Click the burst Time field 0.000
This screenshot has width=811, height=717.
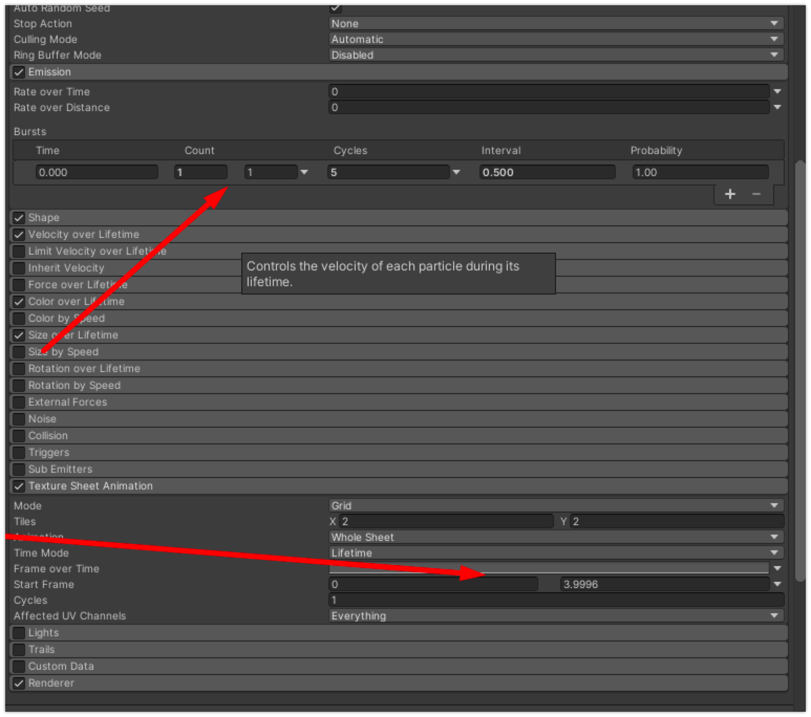pos(97,172)
